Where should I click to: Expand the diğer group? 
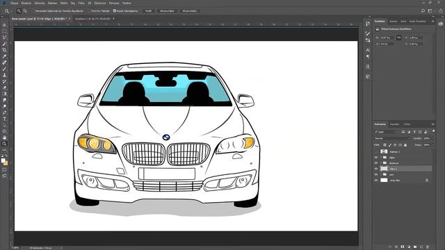381,158
